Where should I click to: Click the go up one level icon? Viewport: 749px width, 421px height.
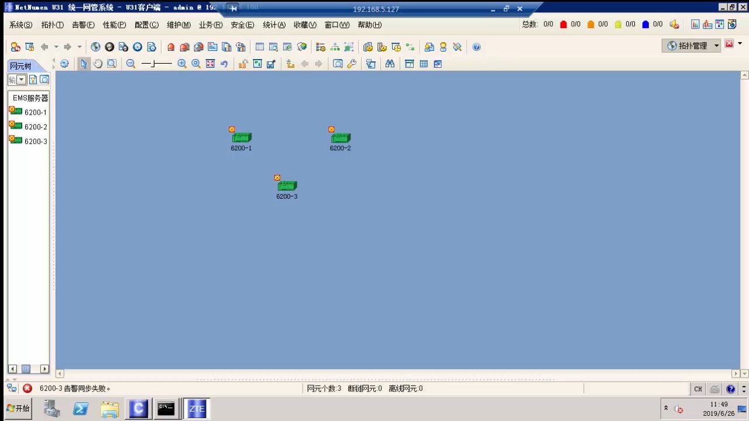(290, 64)
